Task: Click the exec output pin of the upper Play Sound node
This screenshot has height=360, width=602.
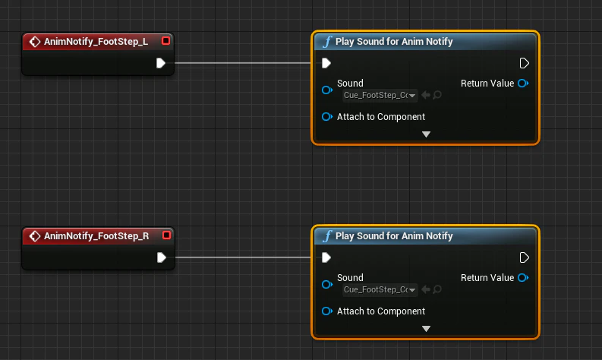Action: (x=524, y=63)
